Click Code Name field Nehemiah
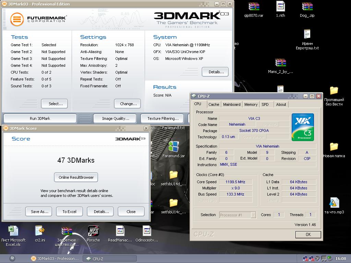This screenshot has height=263, width=351. tap(237, 124)
